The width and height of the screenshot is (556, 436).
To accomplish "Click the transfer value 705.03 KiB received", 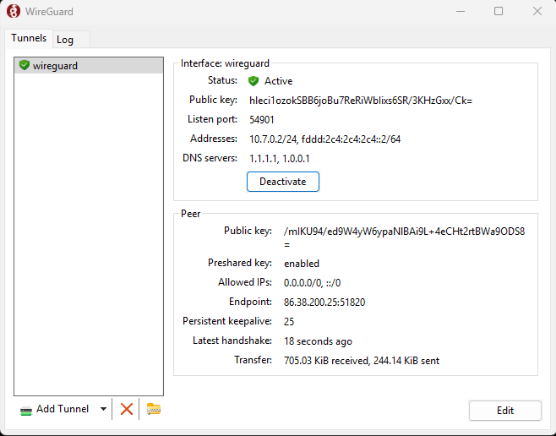I will click(326, 361).
